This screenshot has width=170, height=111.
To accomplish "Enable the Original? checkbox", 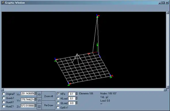I will coord(3,94).
